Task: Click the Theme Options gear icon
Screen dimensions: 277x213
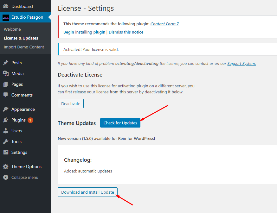Action: (6, 166)
